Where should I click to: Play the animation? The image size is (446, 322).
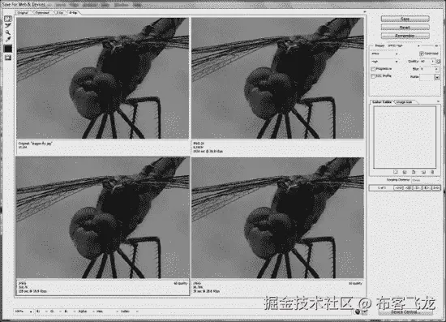click(x=418, y=188)
